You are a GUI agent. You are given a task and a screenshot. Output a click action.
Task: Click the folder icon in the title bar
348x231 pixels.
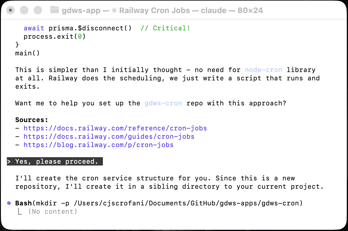click(54, 10)
